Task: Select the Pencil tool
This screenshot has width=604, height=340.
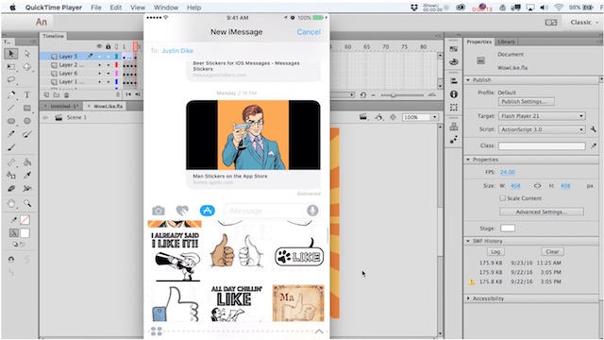Action: [11, 134]
